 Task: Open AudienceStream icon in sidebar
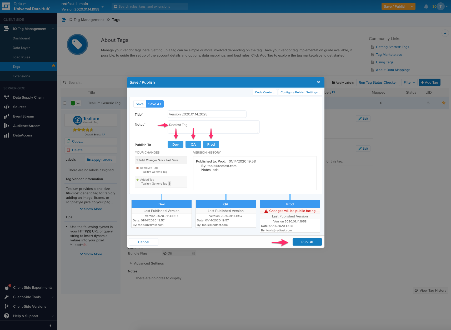[7, 126]
